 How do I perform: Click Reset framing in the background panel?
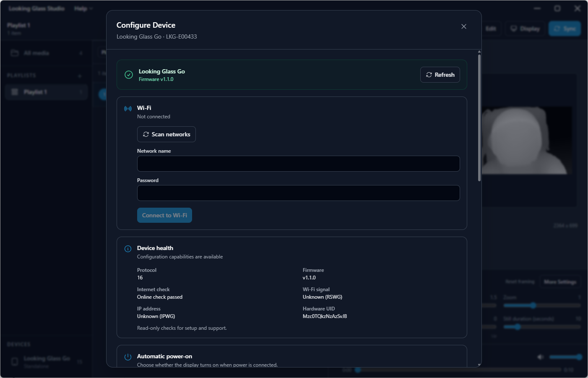point(520,282)
